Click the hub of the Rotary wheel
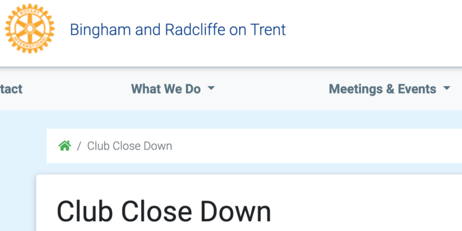This screenshot has height=231, width=462. point(30,28)
